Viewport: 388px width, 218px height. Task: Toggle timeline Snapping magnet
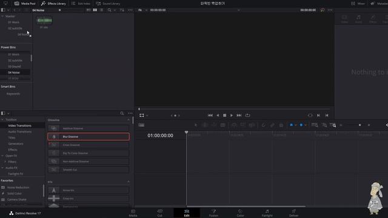coord(263,125)
